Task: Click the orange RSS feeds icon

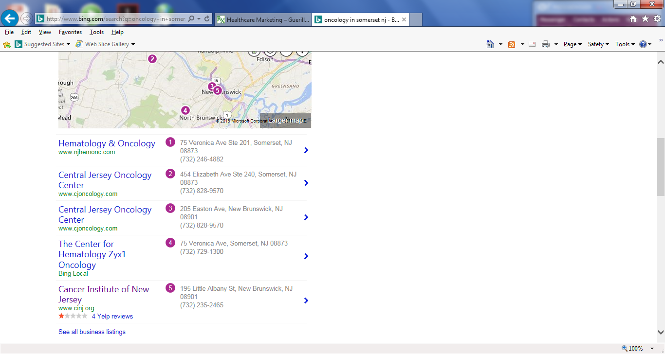Action: pos(512,44)
